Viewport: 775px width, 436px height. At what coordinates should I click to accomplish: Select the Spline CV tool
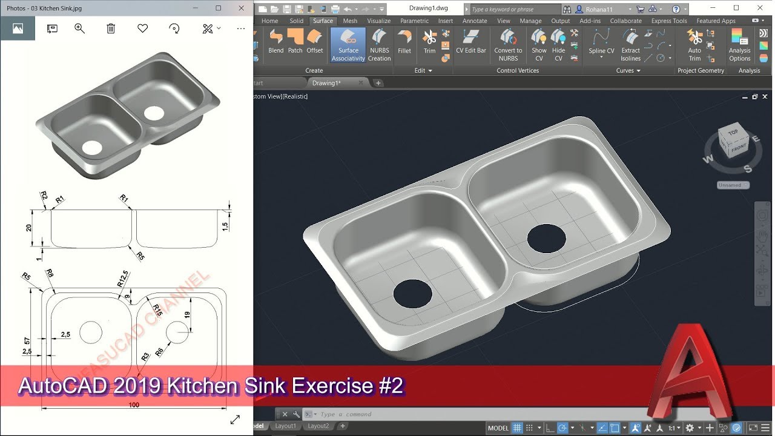pos(601,44)
